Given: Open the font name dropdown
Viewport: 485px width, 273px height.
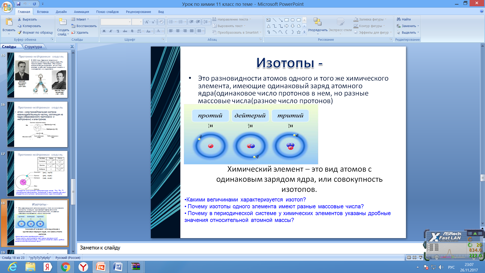Looking at the screenshot, I should tap(130, 22).
